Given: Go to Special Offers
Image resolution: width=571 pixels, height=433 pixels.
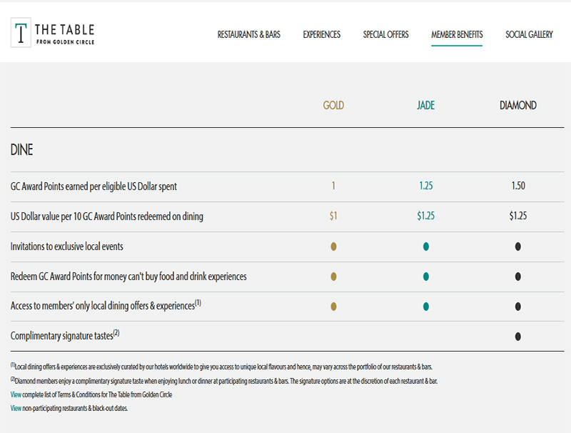Looking at the screenshot, I should tap(385, 34).
